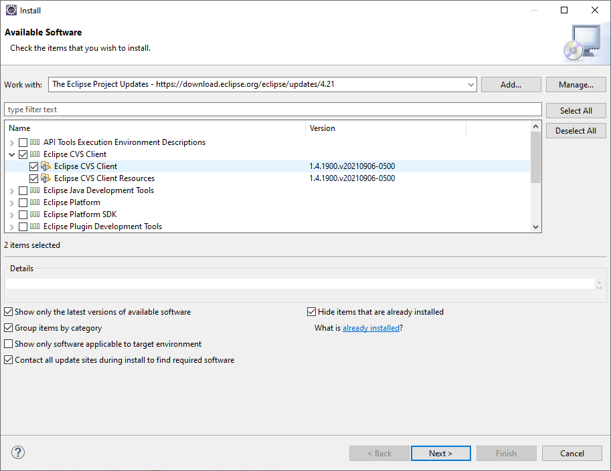611x471 pixels.
Task: Enable Show only software applicable to target environment
Action: click(8, 344)
